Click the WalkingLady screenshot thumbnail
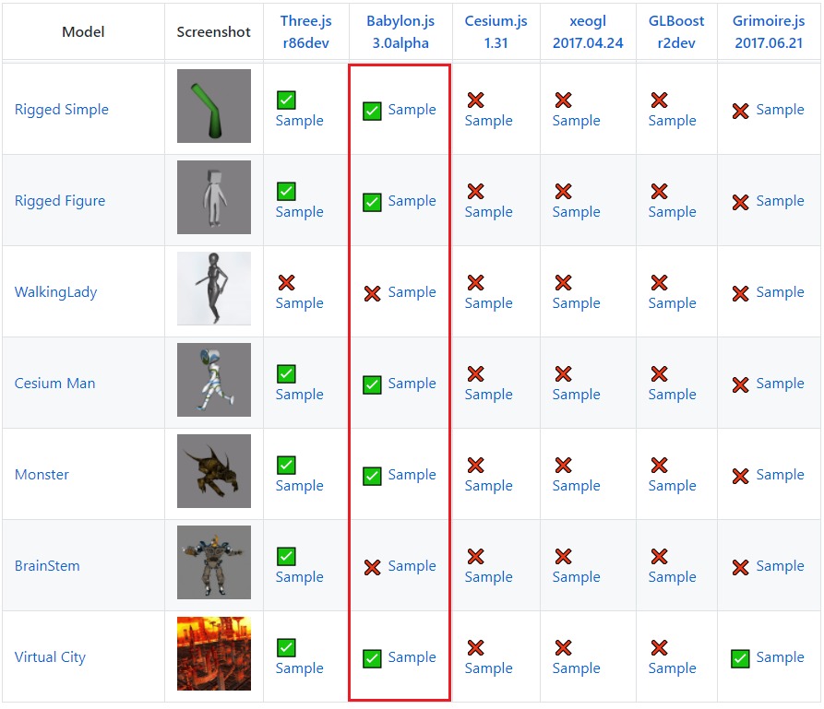 click(x=214, y=289)
